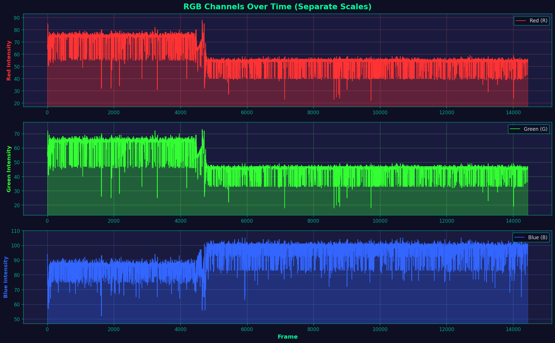Click the 60 tick on the Red Intensity axis
Image resolution: width=555 pixels, height=343 pixels.
click(17, 54)
